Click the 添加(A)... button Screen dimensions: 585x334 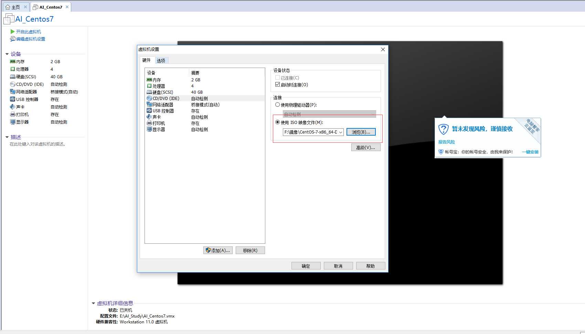point(218,250)
